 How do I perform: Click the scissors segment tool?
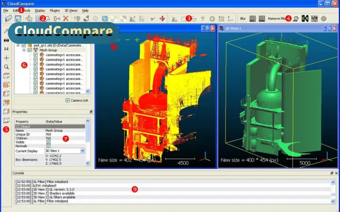[x=153, y=19]
